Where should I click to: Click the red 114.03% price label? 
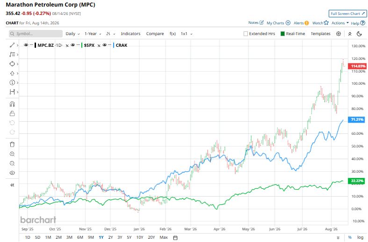pos(357,66)
